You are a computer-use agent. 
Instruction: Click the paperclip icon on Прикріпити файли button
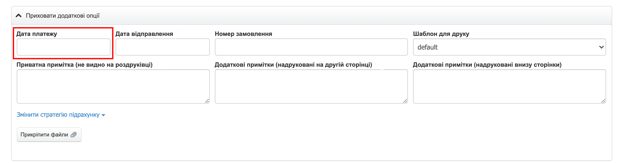73,135
